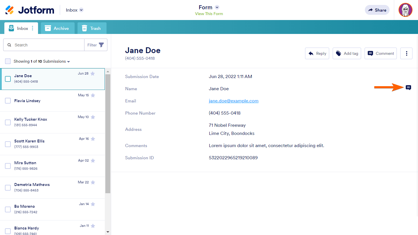Check the Jane Doe submission checkbox

(x=8, y=79)
